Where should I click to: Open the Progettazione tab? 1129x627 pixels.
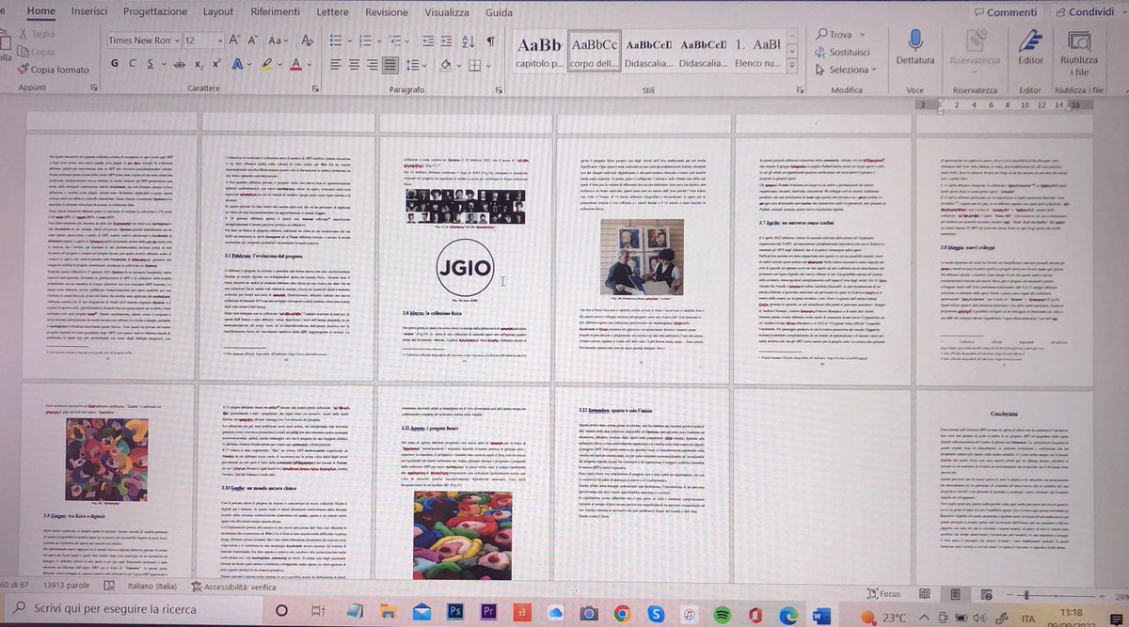[154, 11]
